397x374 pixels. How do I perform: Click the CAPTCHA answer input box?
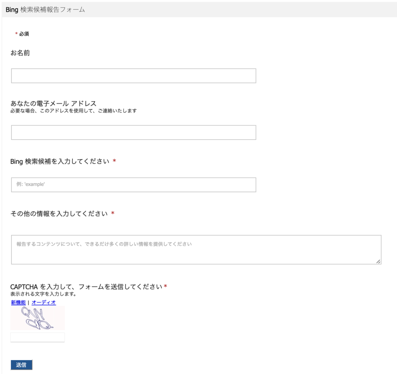pyautogui.click(x=37, y=337)
